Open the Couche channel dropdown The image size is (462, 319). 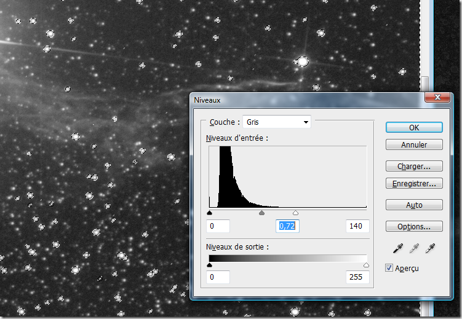coord(277,122)
